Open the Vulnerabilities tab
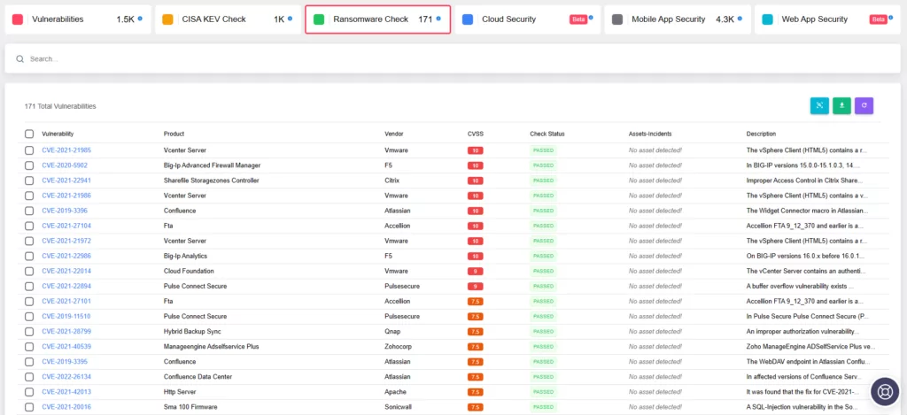907x415 pixels. pos(78,19)
